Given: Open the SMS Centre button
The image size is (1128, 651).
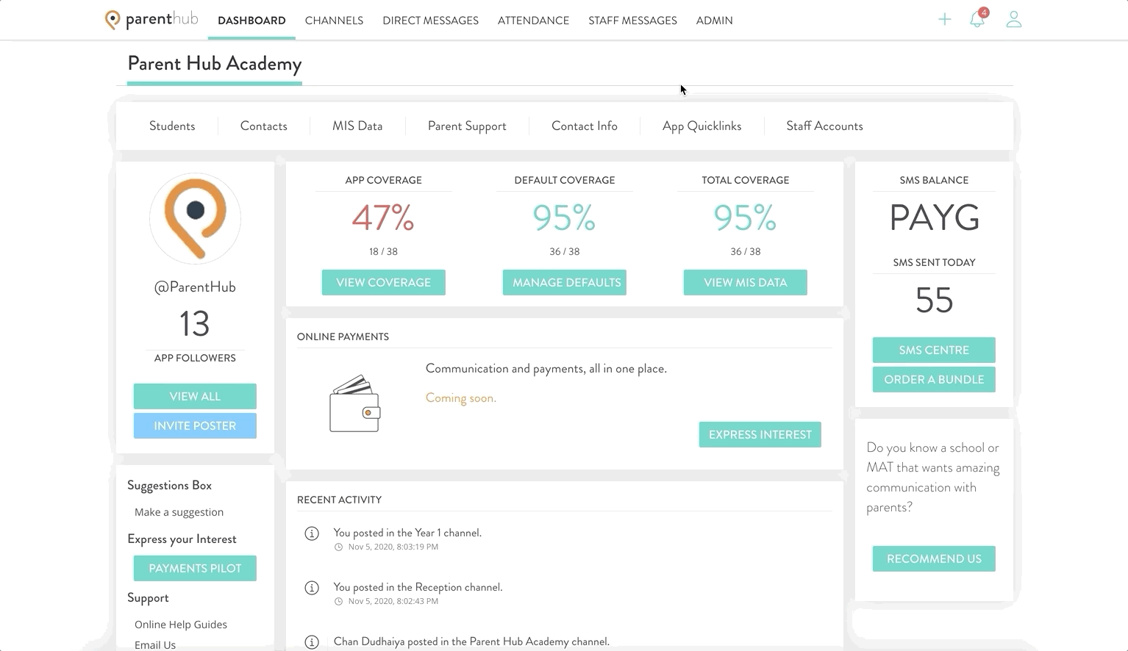Looking at the screenshot, I should (x=934, y=350).
